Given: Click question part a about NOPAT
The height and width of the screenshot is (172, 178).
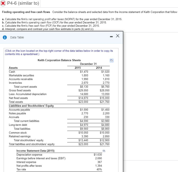Looking at the screenshot, I should 62,19.
